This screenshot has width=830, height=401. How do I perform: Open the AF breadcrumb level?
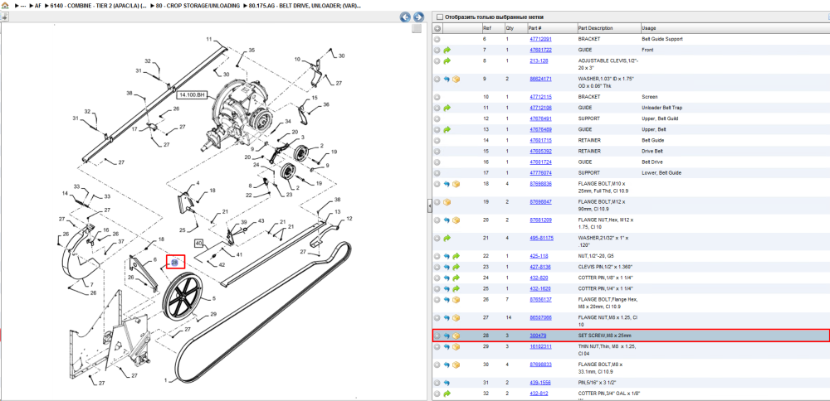(37, 5)
